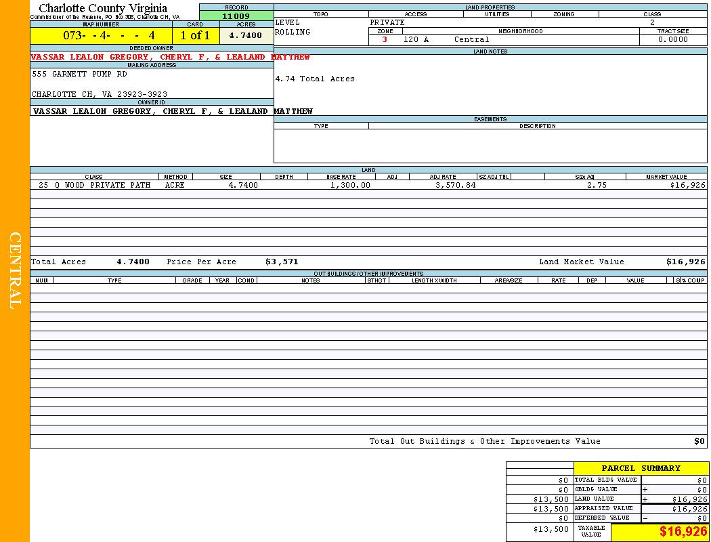The width and height of the screenshot is (711, 542).
Task: Click the Parcel Summary yellow header
Action: pos(641,468)
